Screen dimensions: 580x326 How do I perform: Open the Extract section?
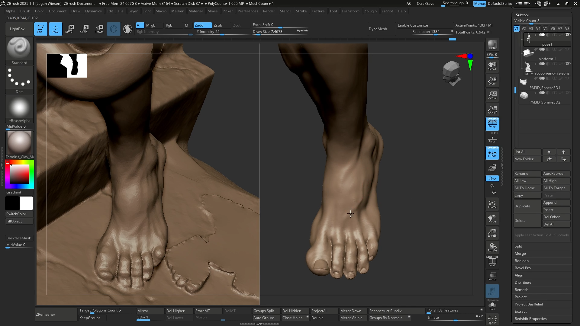point(520,311)
